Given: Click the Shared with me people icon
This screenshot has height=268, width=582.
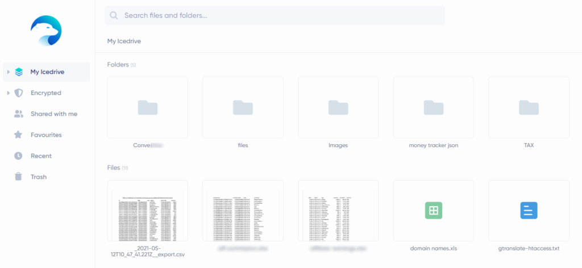Looking at the screenshot, I should (19, 114).
